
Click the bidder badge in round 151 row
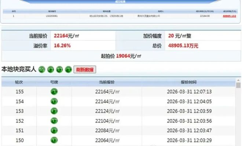point(54,130)
